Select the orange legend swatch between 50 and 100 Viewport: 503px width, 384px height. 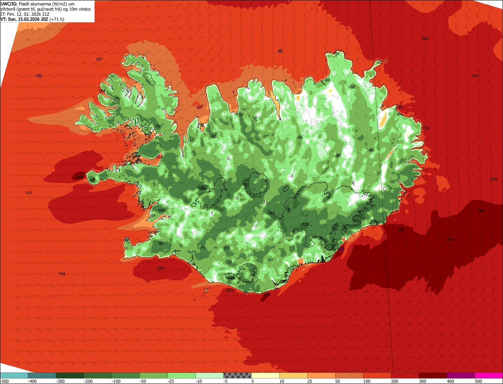[x=349, y=375]
